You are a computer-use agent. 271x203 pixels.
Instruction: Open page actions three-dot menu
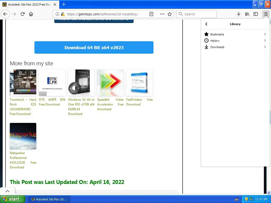pyautogui.click(x=162, y=14)
